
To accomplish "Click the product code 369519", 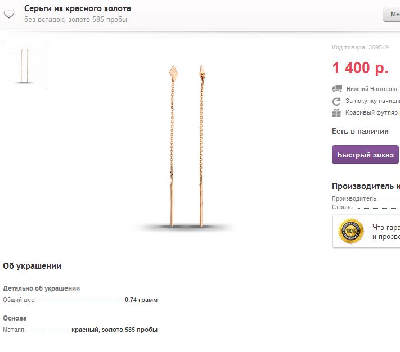I will click(x=379, y=48).
